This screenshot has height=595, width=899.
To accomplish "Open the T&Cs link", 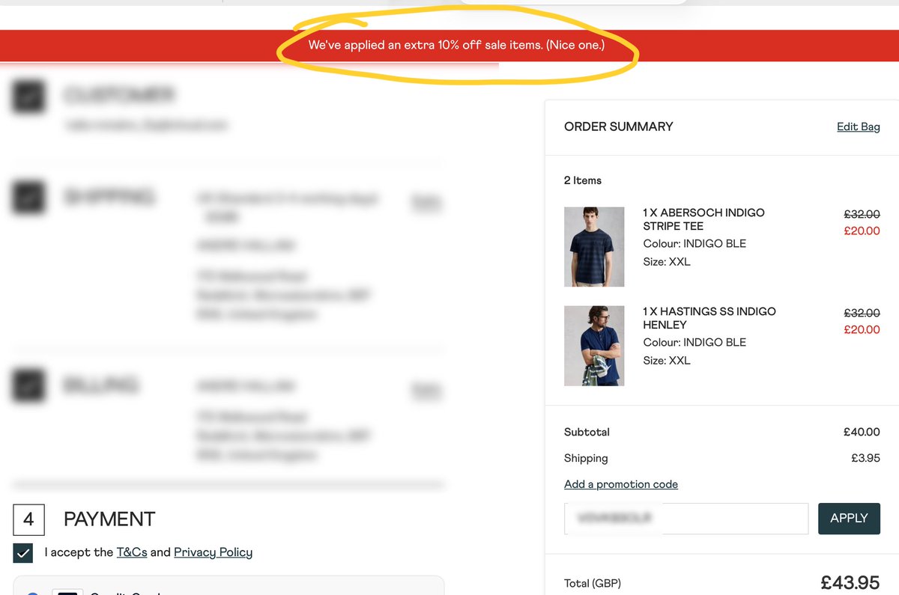I will click(x=132, y=552).
